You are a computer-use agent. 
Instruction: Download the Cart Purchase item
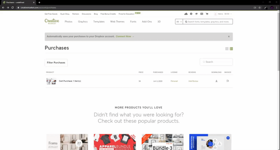coord(216,81)
